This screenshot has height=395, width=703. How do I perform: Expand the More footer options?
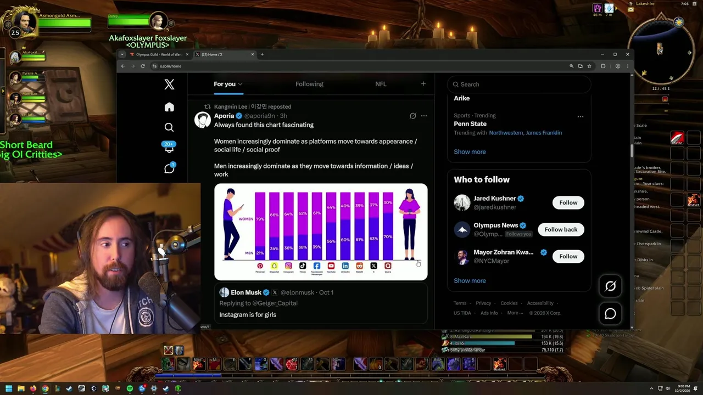(515, 313)
